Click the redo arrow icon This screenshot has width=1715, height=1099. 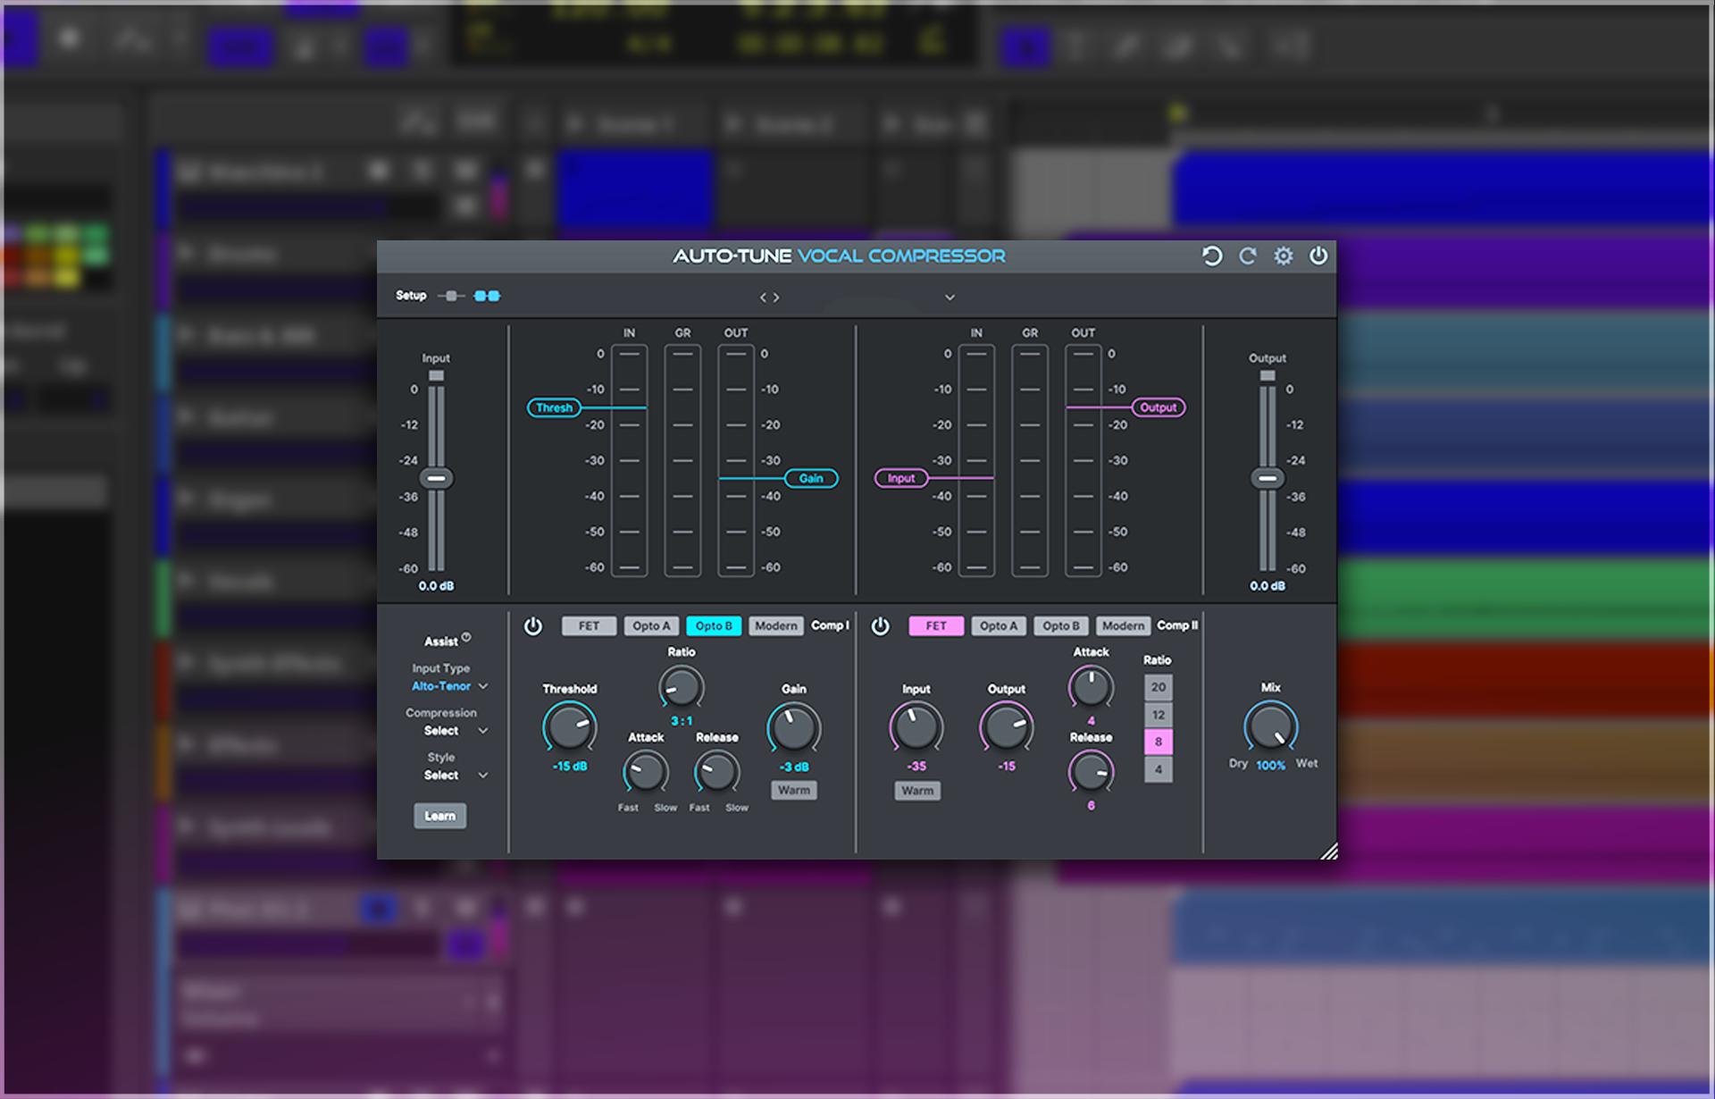point(1247,256)
